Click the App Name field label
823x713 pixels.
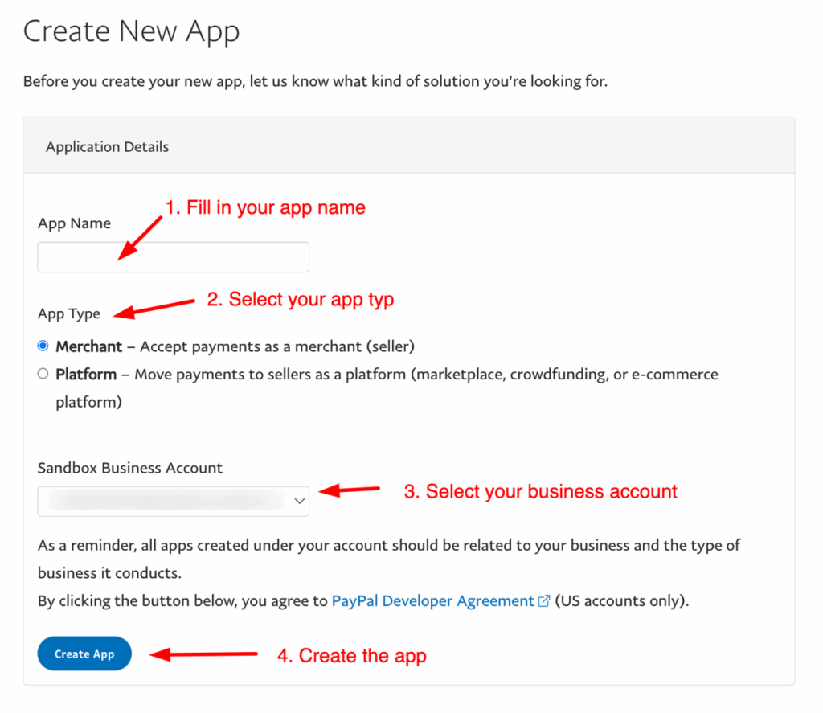74,223
